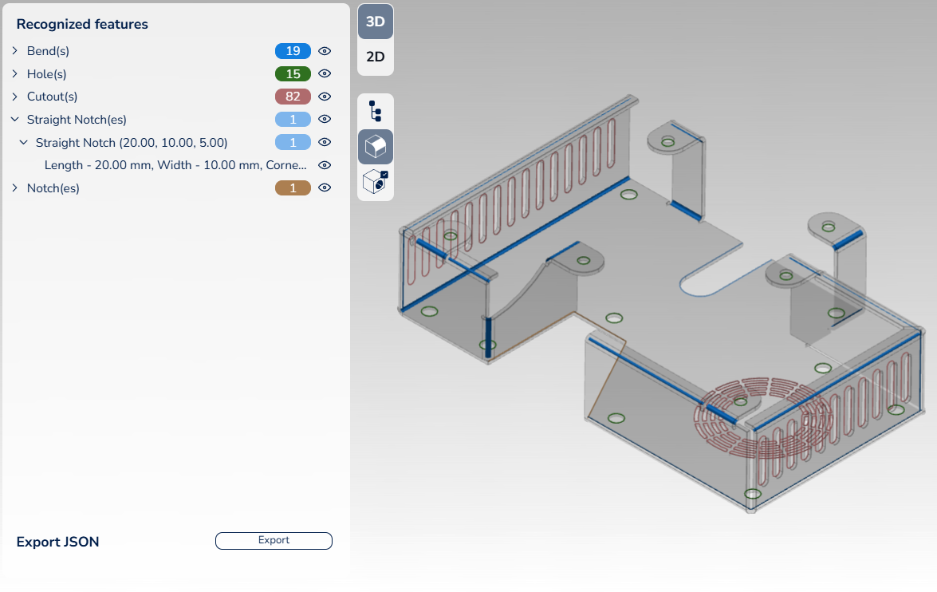Select the 3D view tab

(x=375, y=22)
